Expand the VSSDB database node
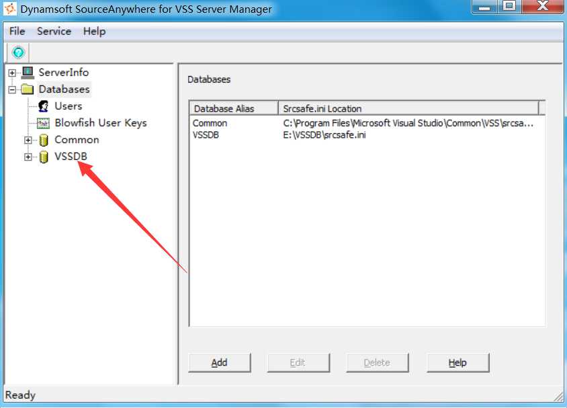567x408 pixels. 28,157
